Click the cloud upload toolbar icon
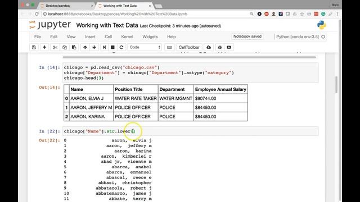 209,47
